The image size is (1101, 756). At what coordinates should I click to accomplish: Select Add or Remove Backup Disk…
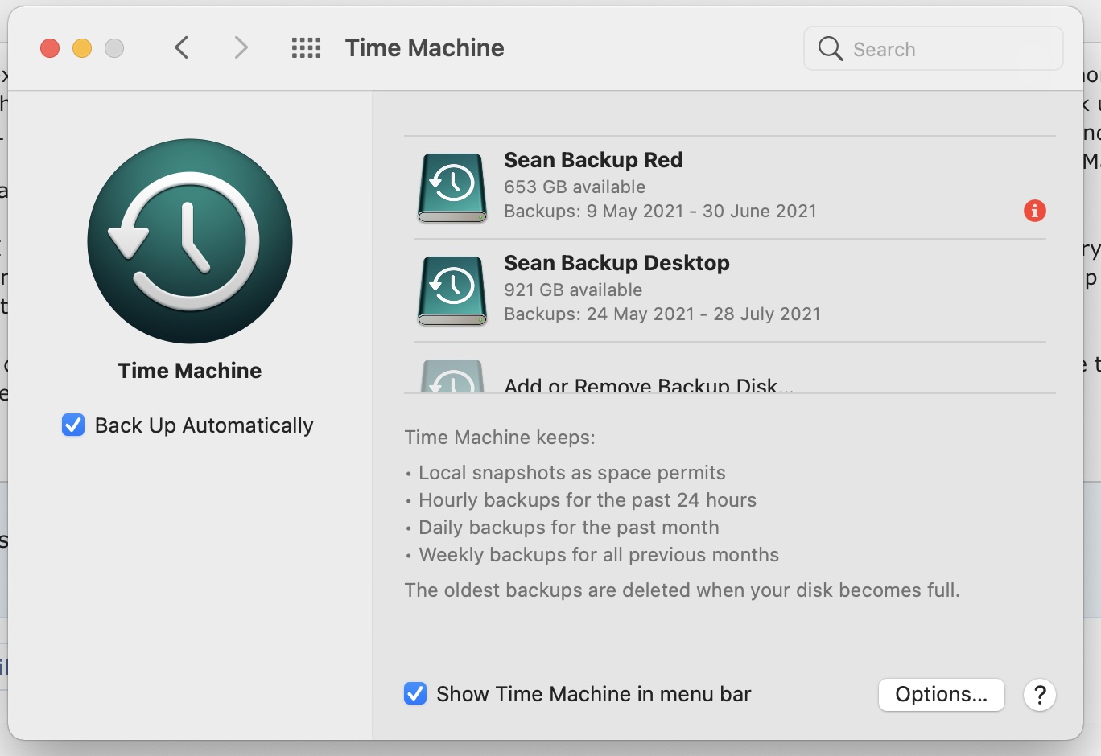coord(649,385)
